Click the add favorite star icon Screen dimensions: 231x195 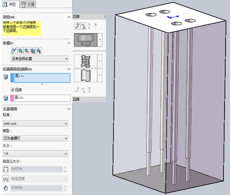(20, 50)
